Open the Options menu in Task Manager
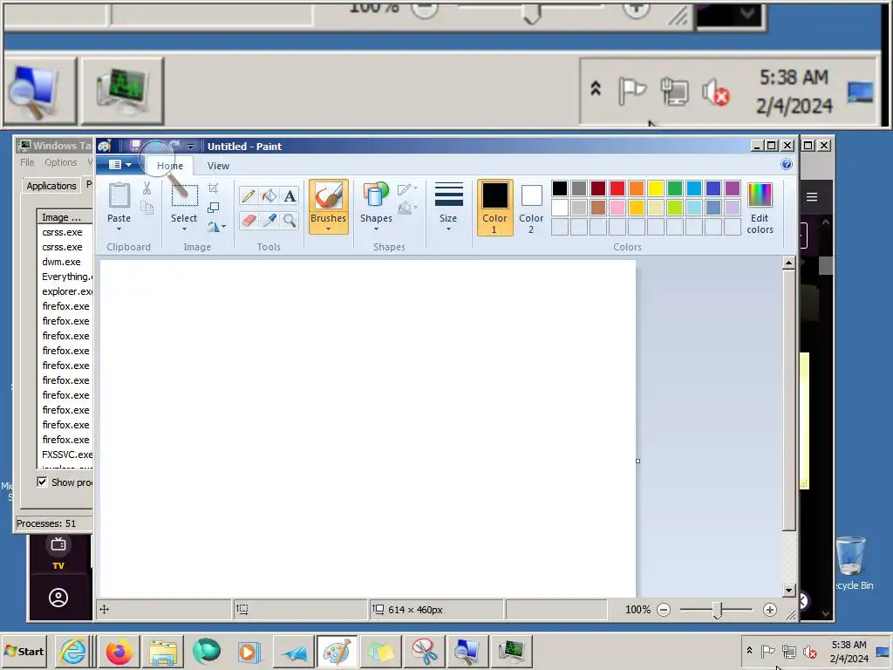 61,162
